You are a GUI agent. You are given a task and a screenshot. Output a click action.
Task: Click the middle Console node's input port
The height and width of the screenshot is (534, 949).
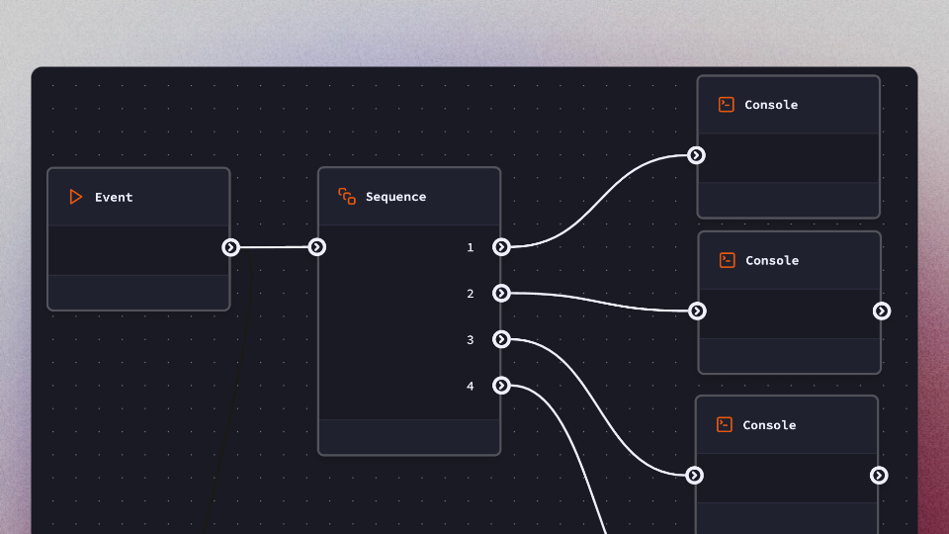click(x=698, y=311)
